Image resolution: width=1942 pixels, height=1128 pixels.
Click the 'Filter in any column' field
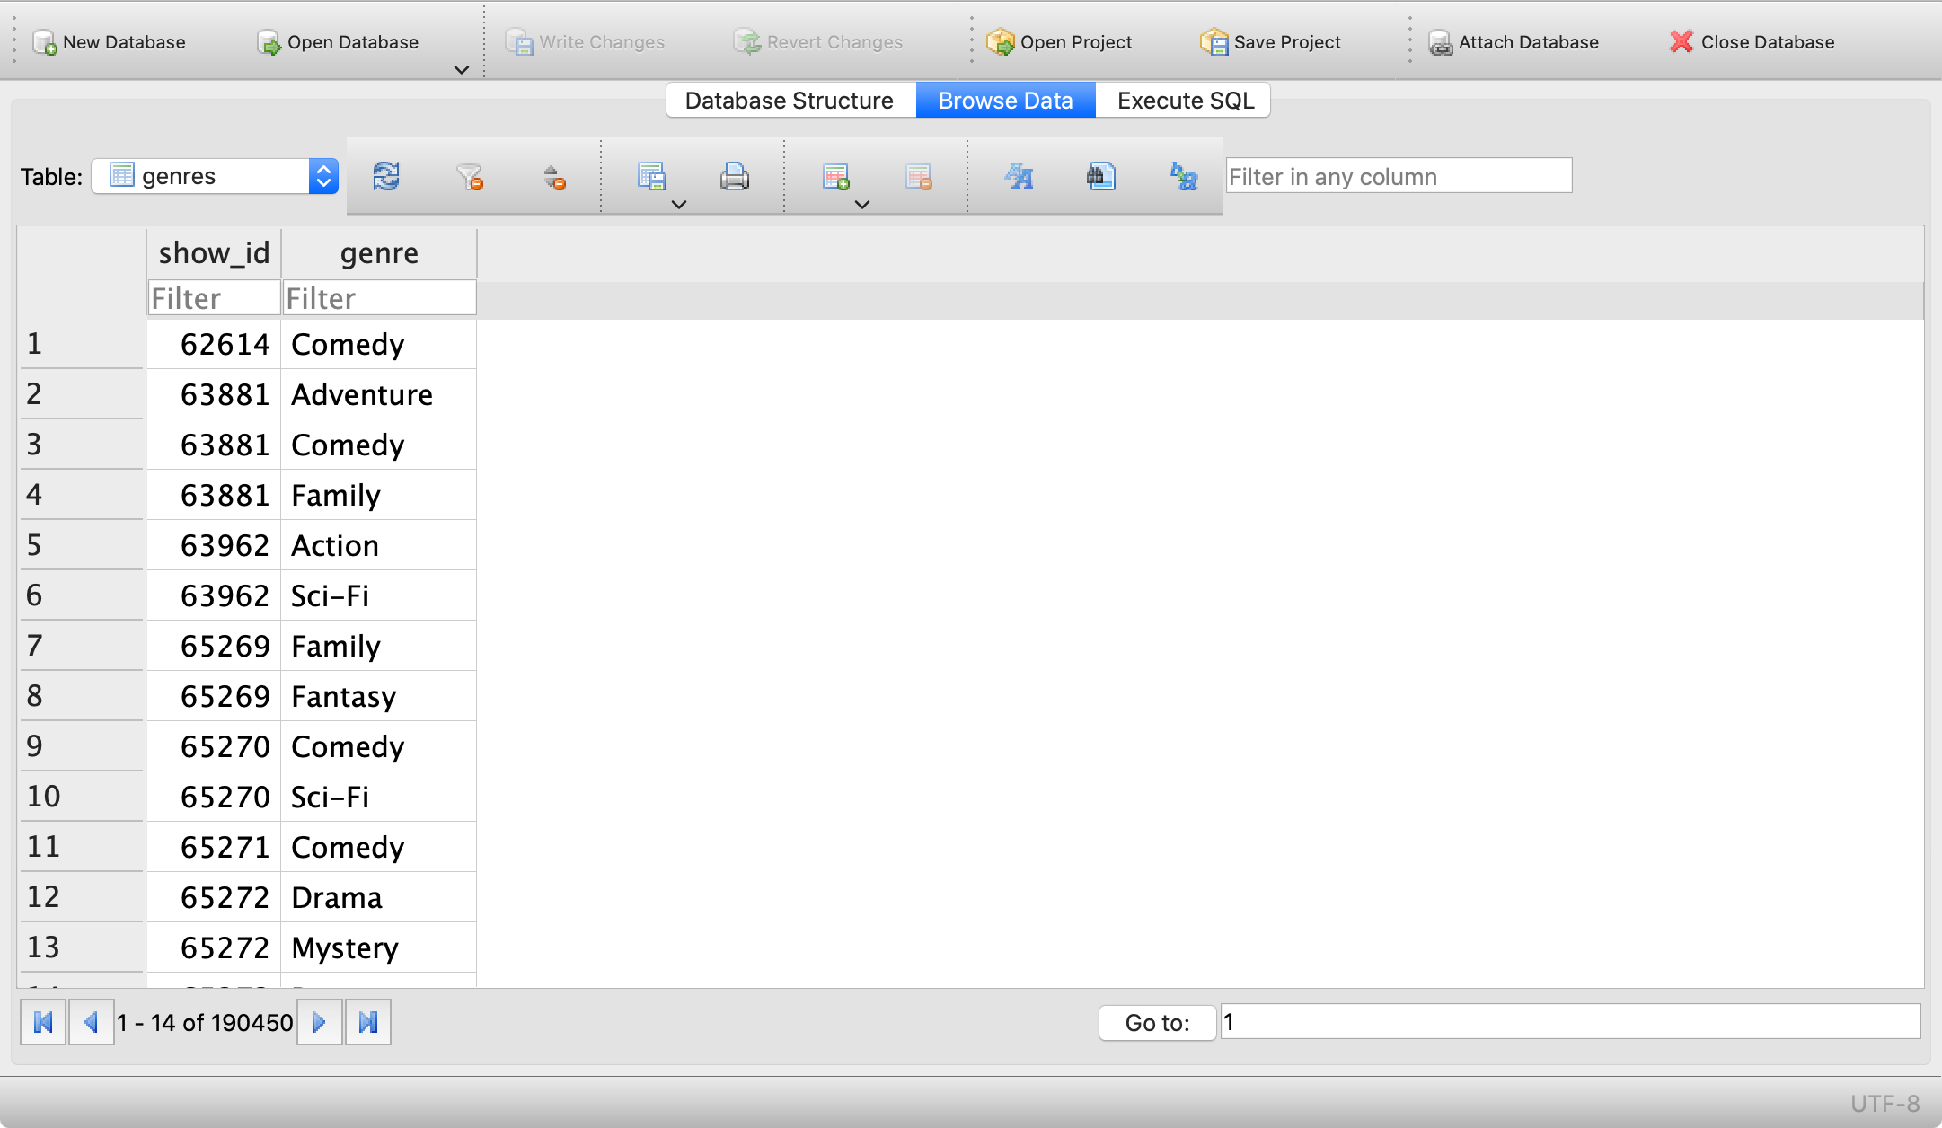(1398, 175)
